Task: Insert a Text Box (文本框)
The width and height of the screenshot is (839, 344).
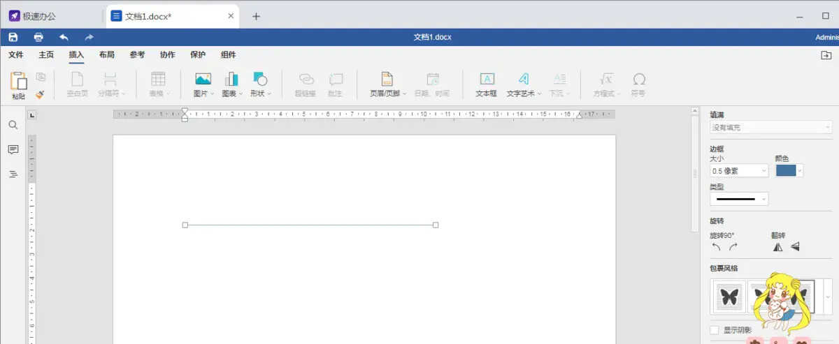Action: (x=487, y=84)
